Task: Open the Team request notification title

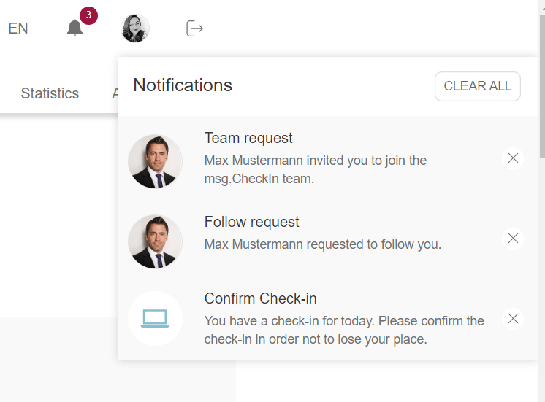Action: pos(248,138)
